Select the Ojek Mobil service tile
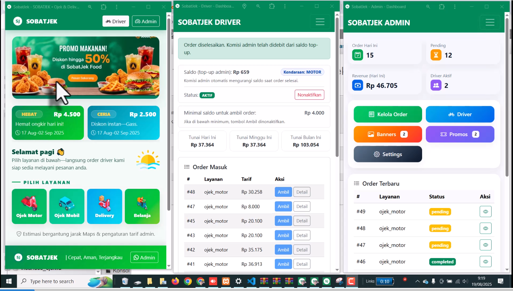 point(67,206)
